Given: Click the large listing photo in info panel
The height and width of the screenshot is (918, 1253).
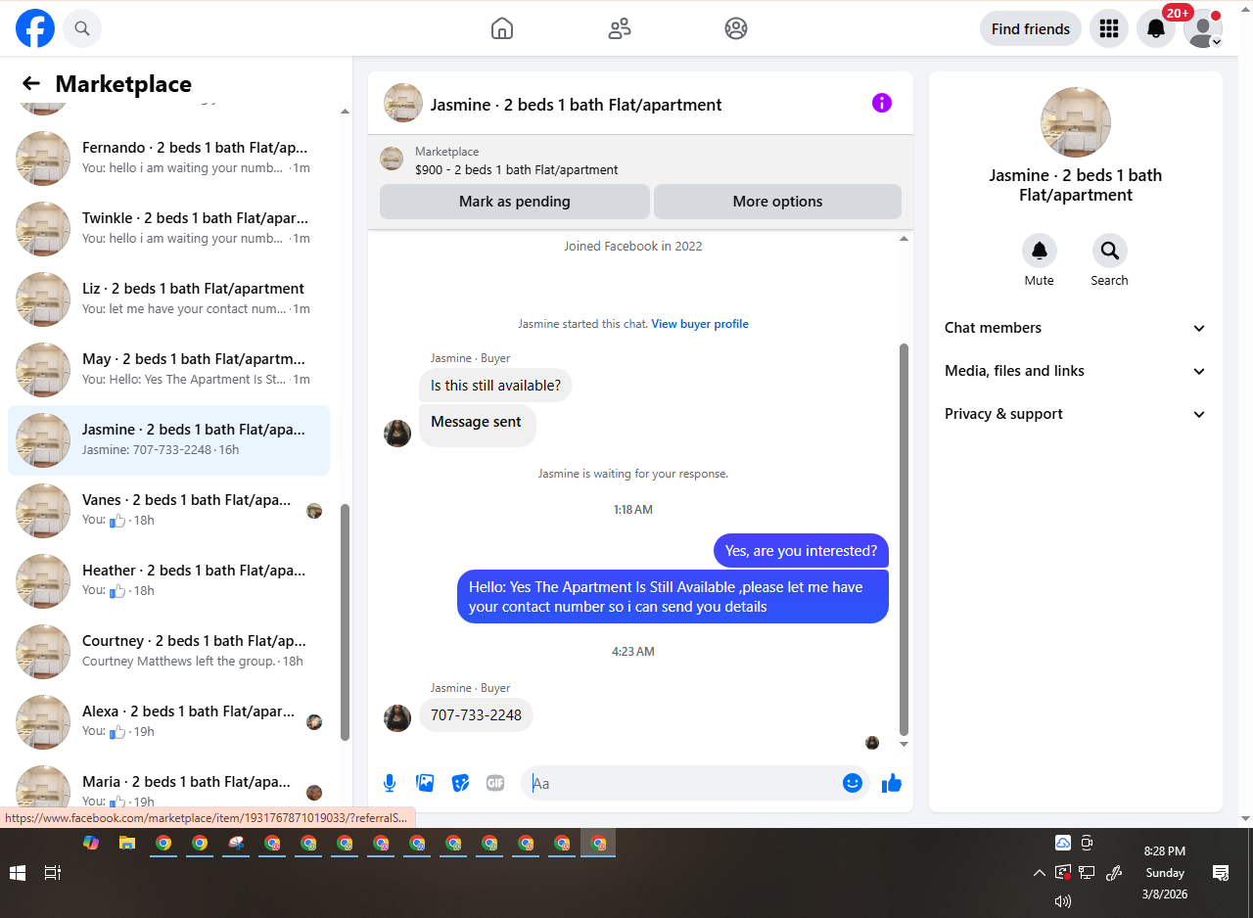Looking at the screenshot, I should 1076,122.
